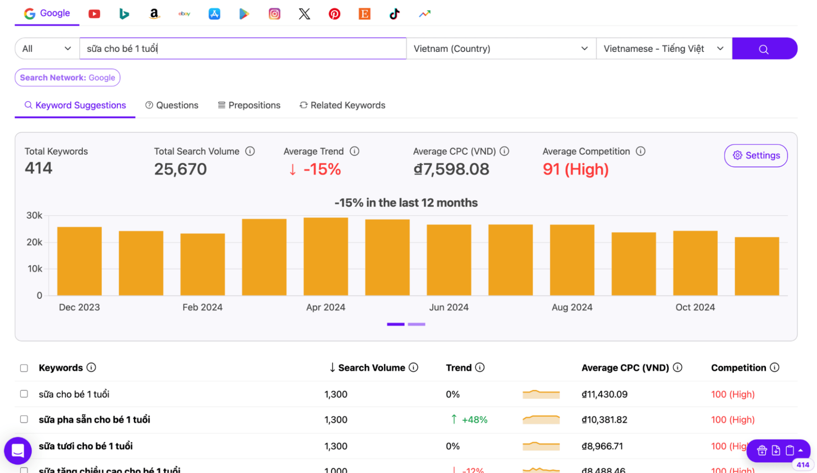The height and width of the screenshot is (473, 817).
Task: Show info for Search Volume column
Action: click(414, 368)
